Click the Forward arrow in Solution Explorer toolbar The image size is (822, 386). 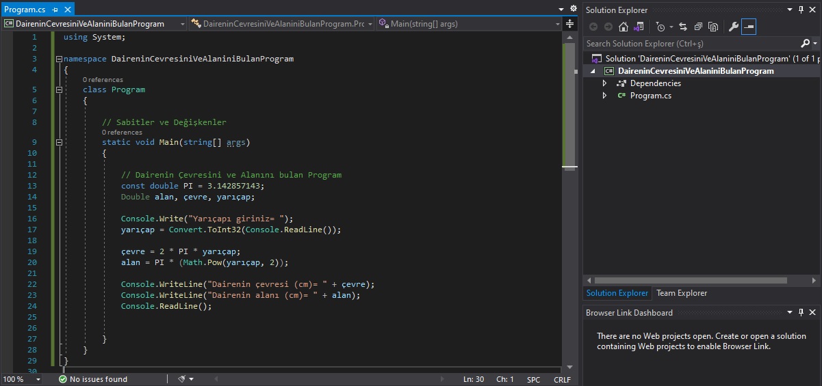608,27
